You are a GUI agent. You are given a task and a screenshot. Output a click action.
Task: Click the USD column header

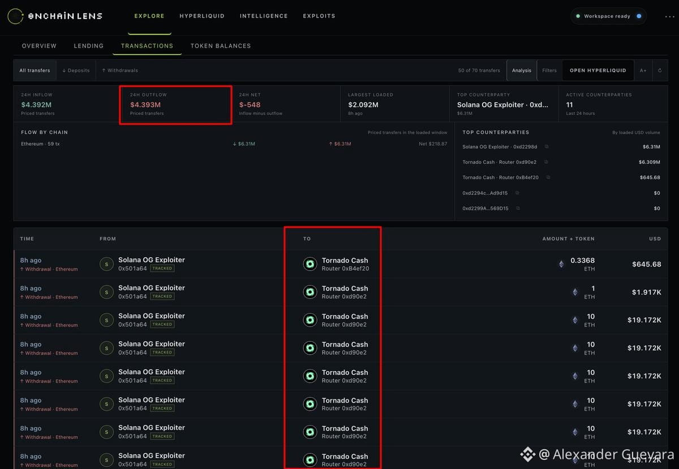[655, 239]
